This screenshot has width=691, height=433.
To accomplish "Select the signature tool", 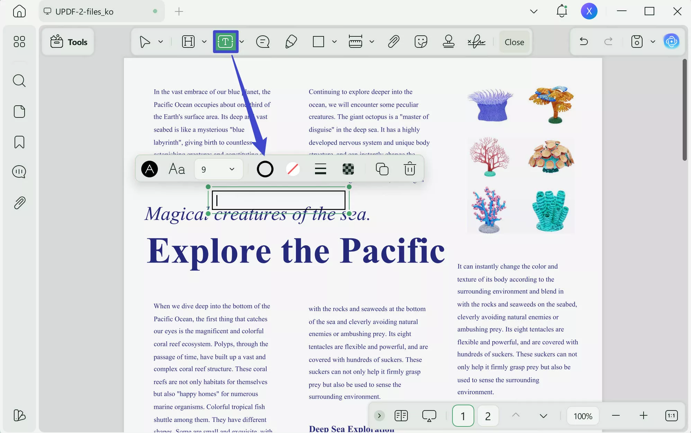I will pos(477,42).
